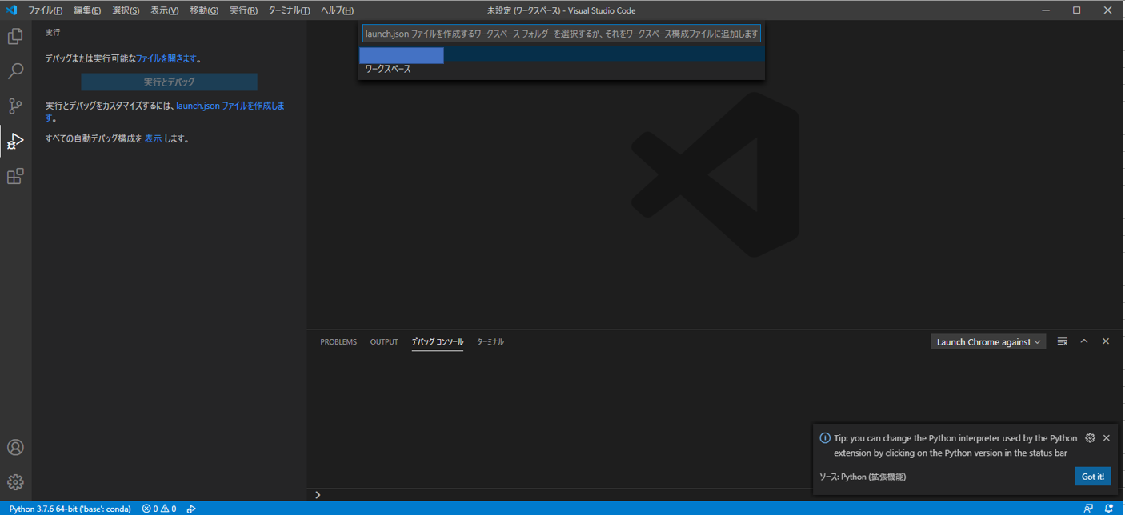Click the Got it! button
The image size is (1125, 515).
click(x=1093, y=477)
